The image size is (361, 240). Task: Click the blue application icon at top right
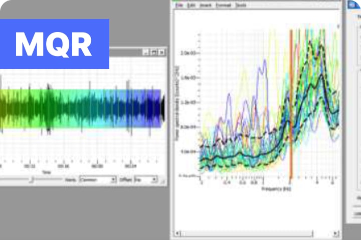click(354, 5)
